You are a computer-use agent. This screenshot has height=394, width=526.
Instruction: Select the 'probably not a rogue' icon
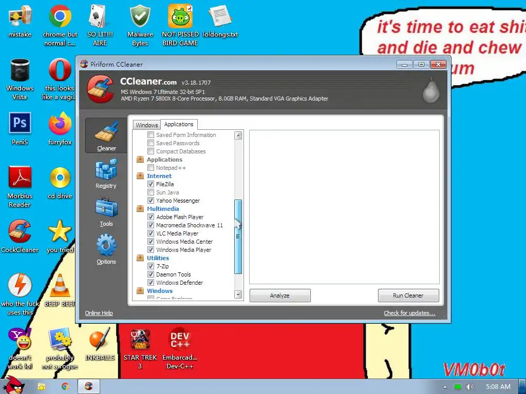pos(60,349)
